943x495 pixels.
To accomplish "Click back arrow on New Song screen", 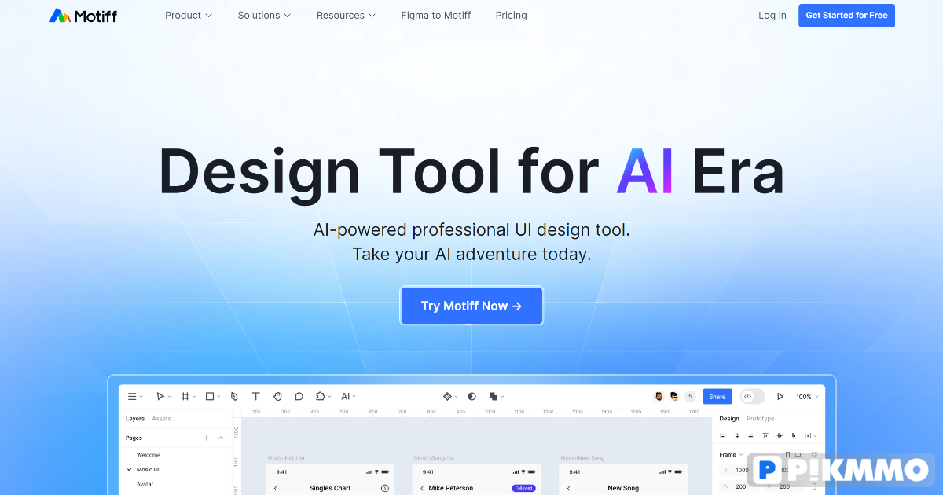I will tap(568, 488).
